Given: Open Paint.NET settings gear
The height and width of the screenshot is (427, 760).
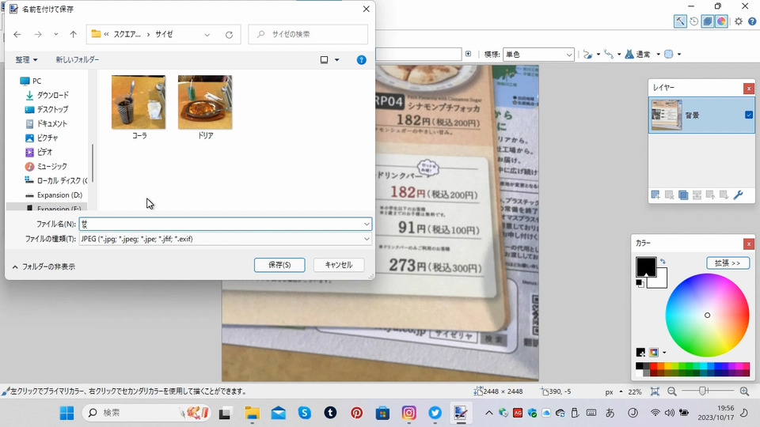Looking at the screenshot, I should (x=738, y=21).
